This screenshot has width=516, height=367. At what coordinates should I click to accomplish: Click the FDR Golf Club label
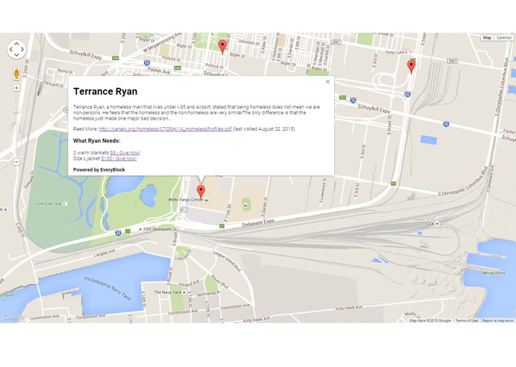pyautogui.click(x=49, y=204)
